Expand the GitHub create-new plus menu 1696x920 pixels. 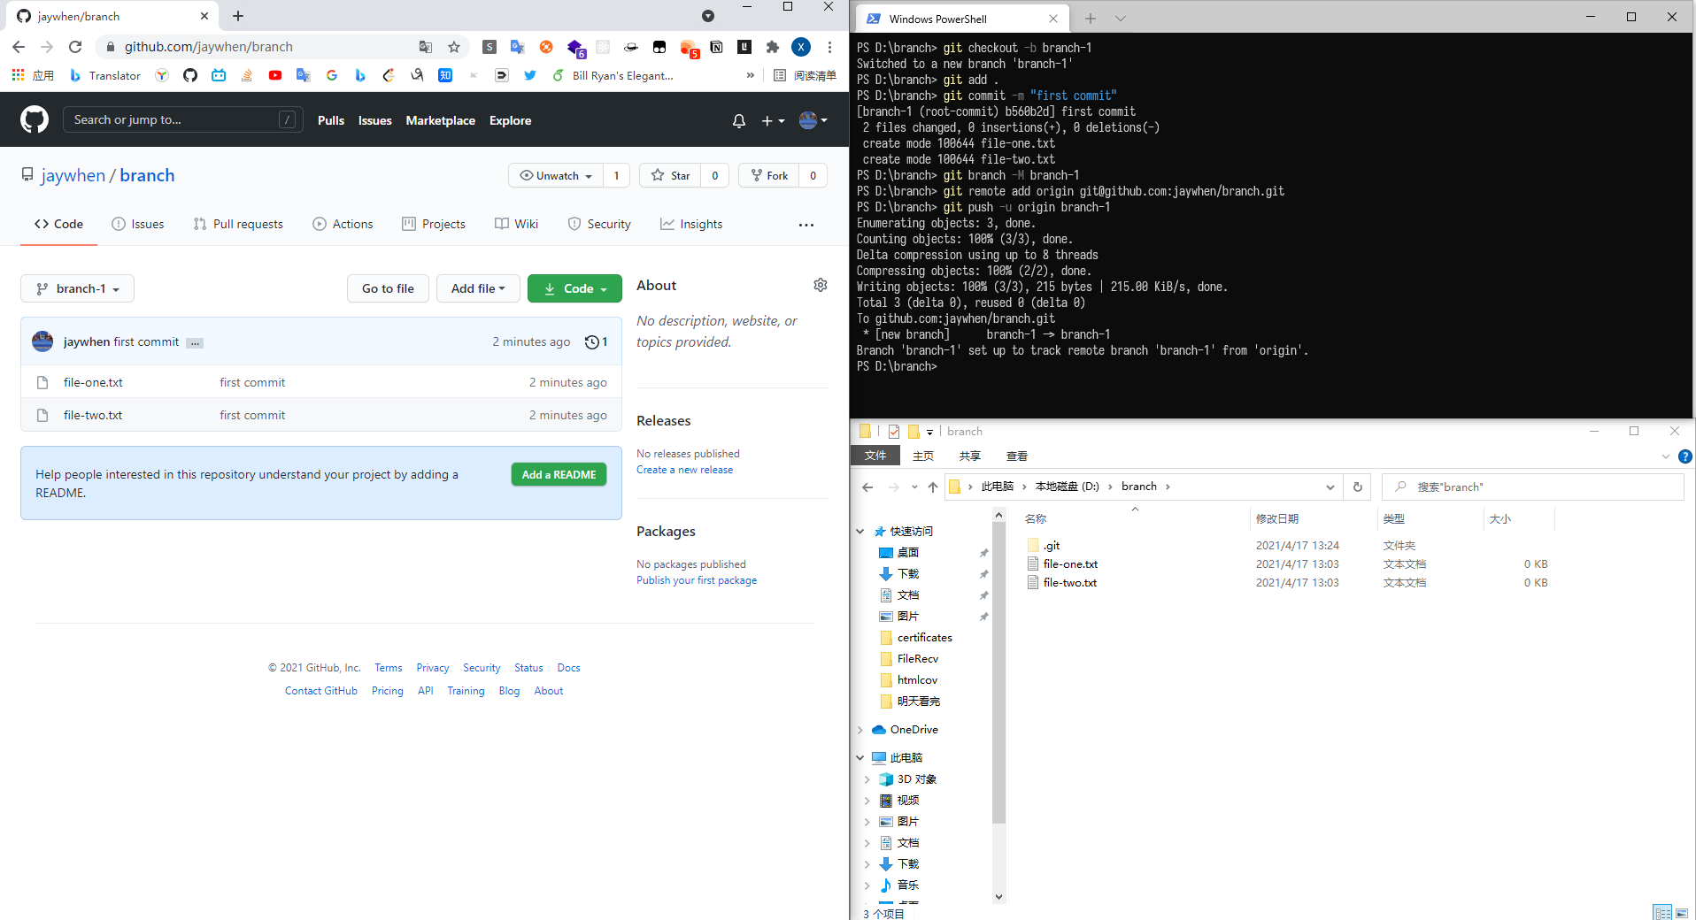click(773, 120)
